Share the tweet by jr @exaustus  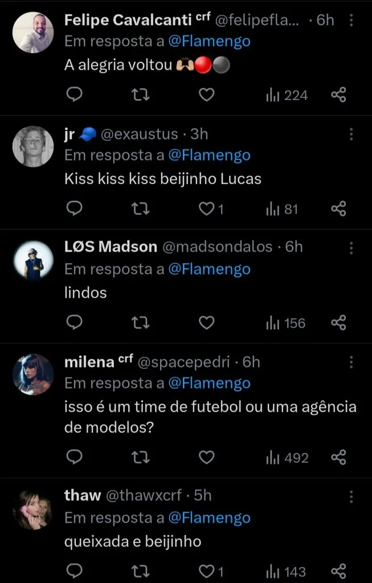[x=338, y=209]
